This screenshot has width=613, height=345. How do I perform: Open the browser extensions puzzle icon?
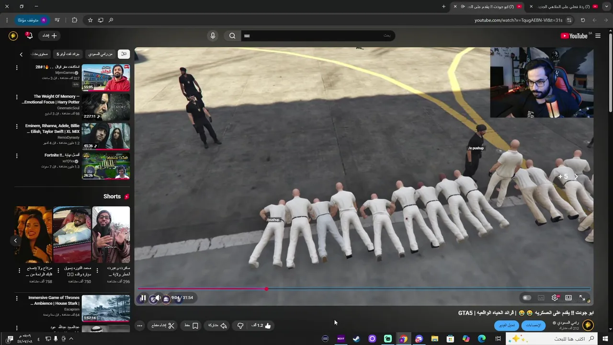(74, 20)
